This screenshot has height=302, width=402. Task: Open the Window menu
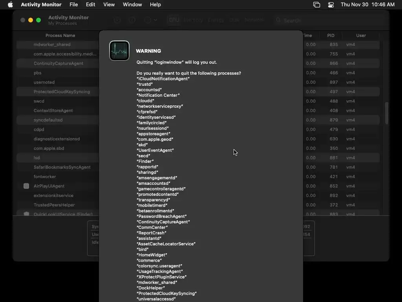coord(132,4)
